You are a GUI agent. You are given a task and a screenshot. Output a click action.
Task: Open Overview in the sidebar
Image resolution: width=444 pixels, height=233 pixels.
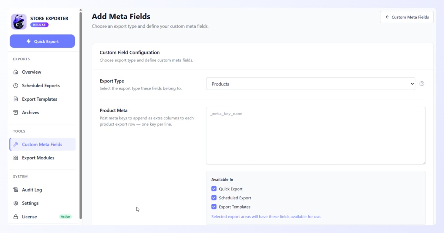tap(43, 72)
